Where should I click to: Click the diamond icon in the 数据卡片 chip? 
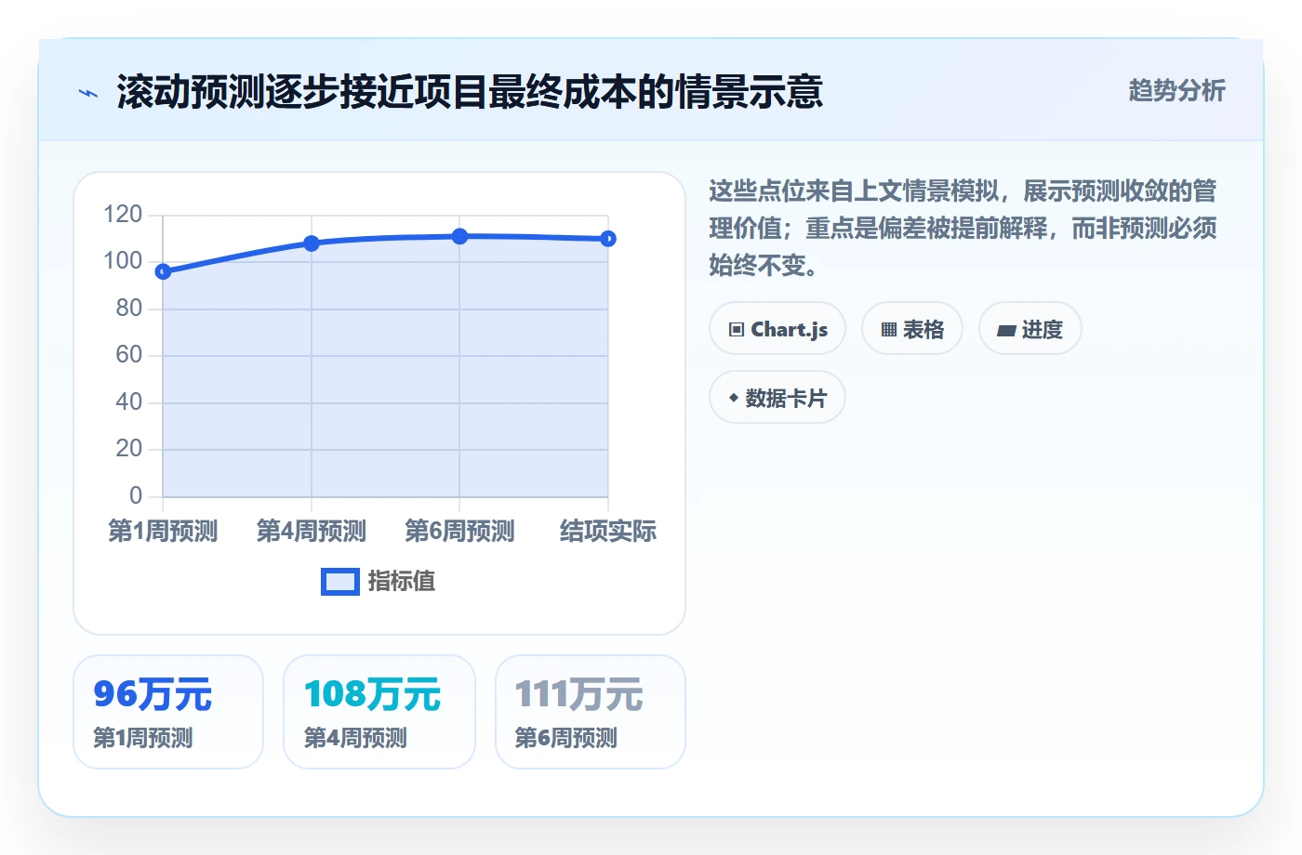pos(734,398)
